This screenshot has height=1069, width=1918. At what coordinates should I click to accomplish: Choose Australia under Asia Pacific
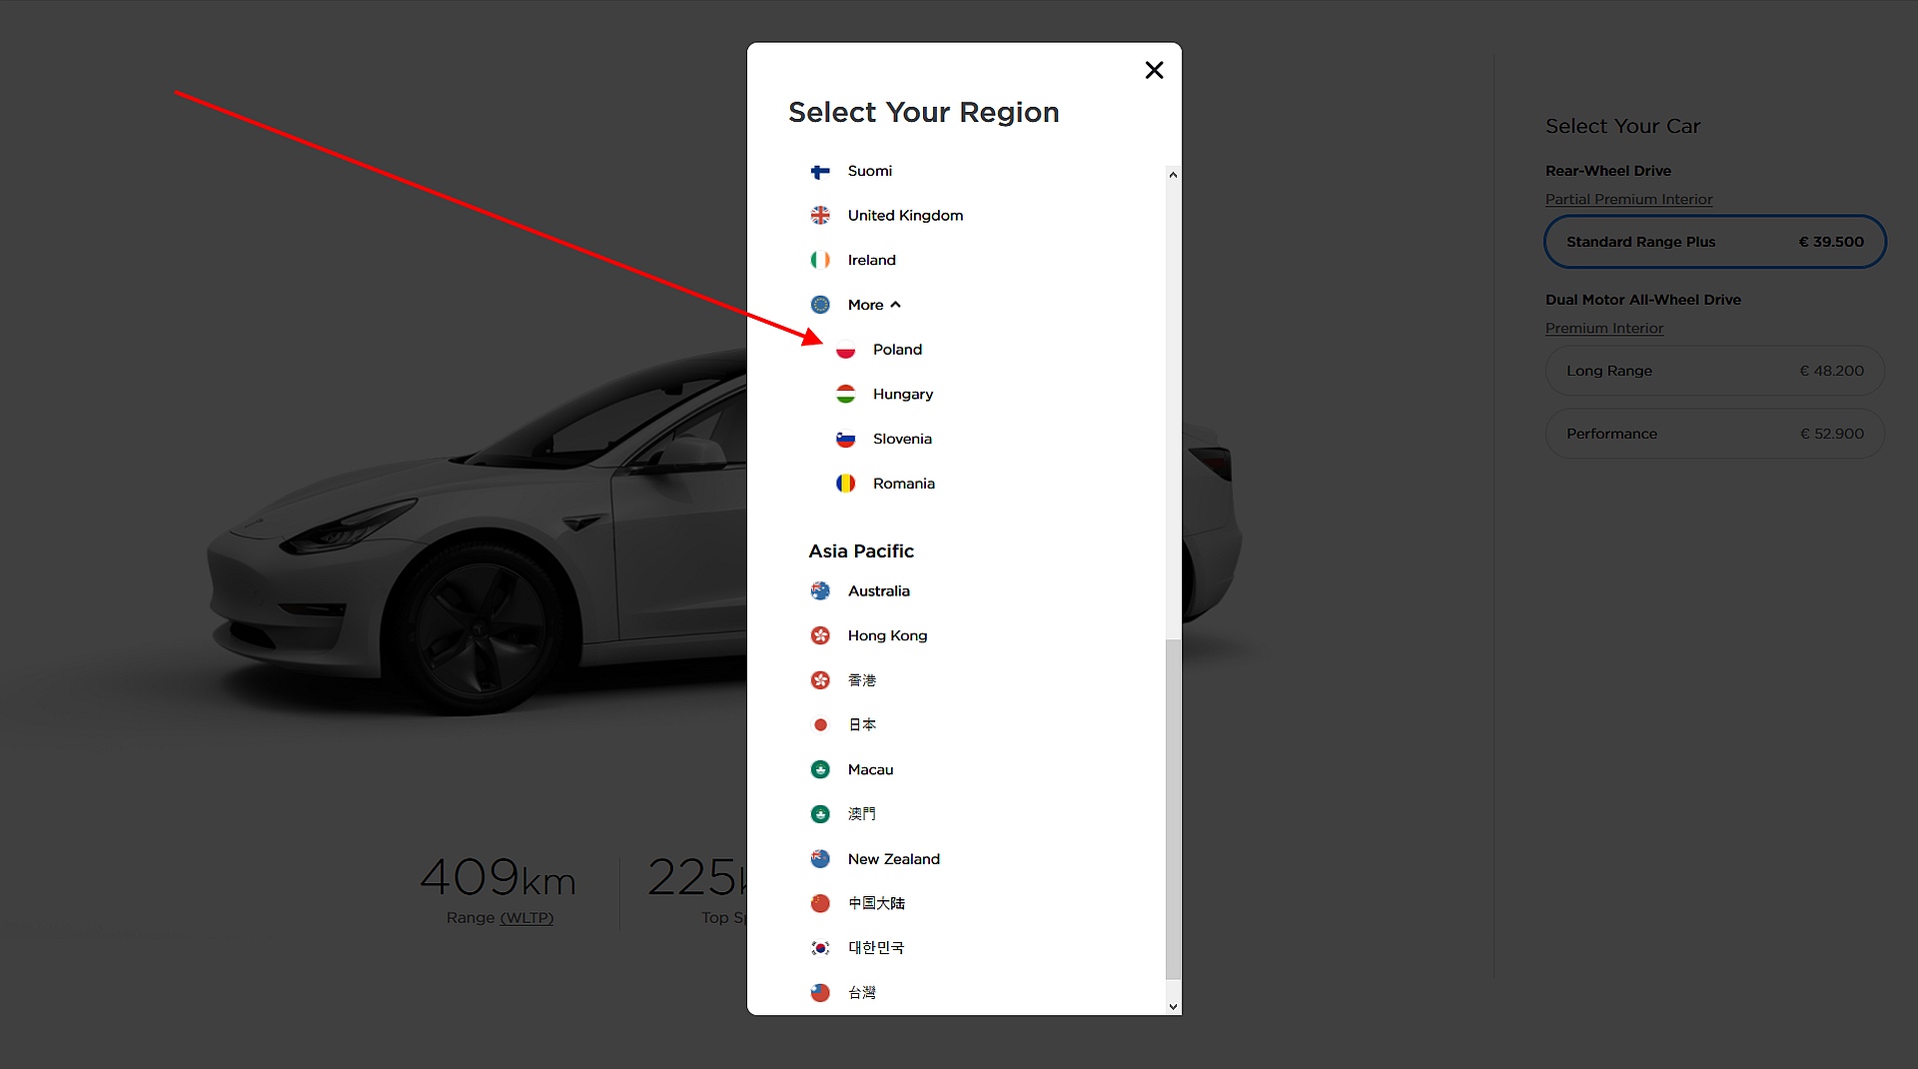click(879, 591)
